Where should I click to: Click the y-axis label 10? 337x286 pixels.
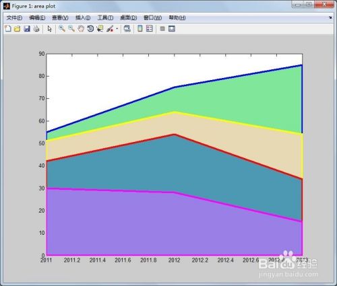42,233
